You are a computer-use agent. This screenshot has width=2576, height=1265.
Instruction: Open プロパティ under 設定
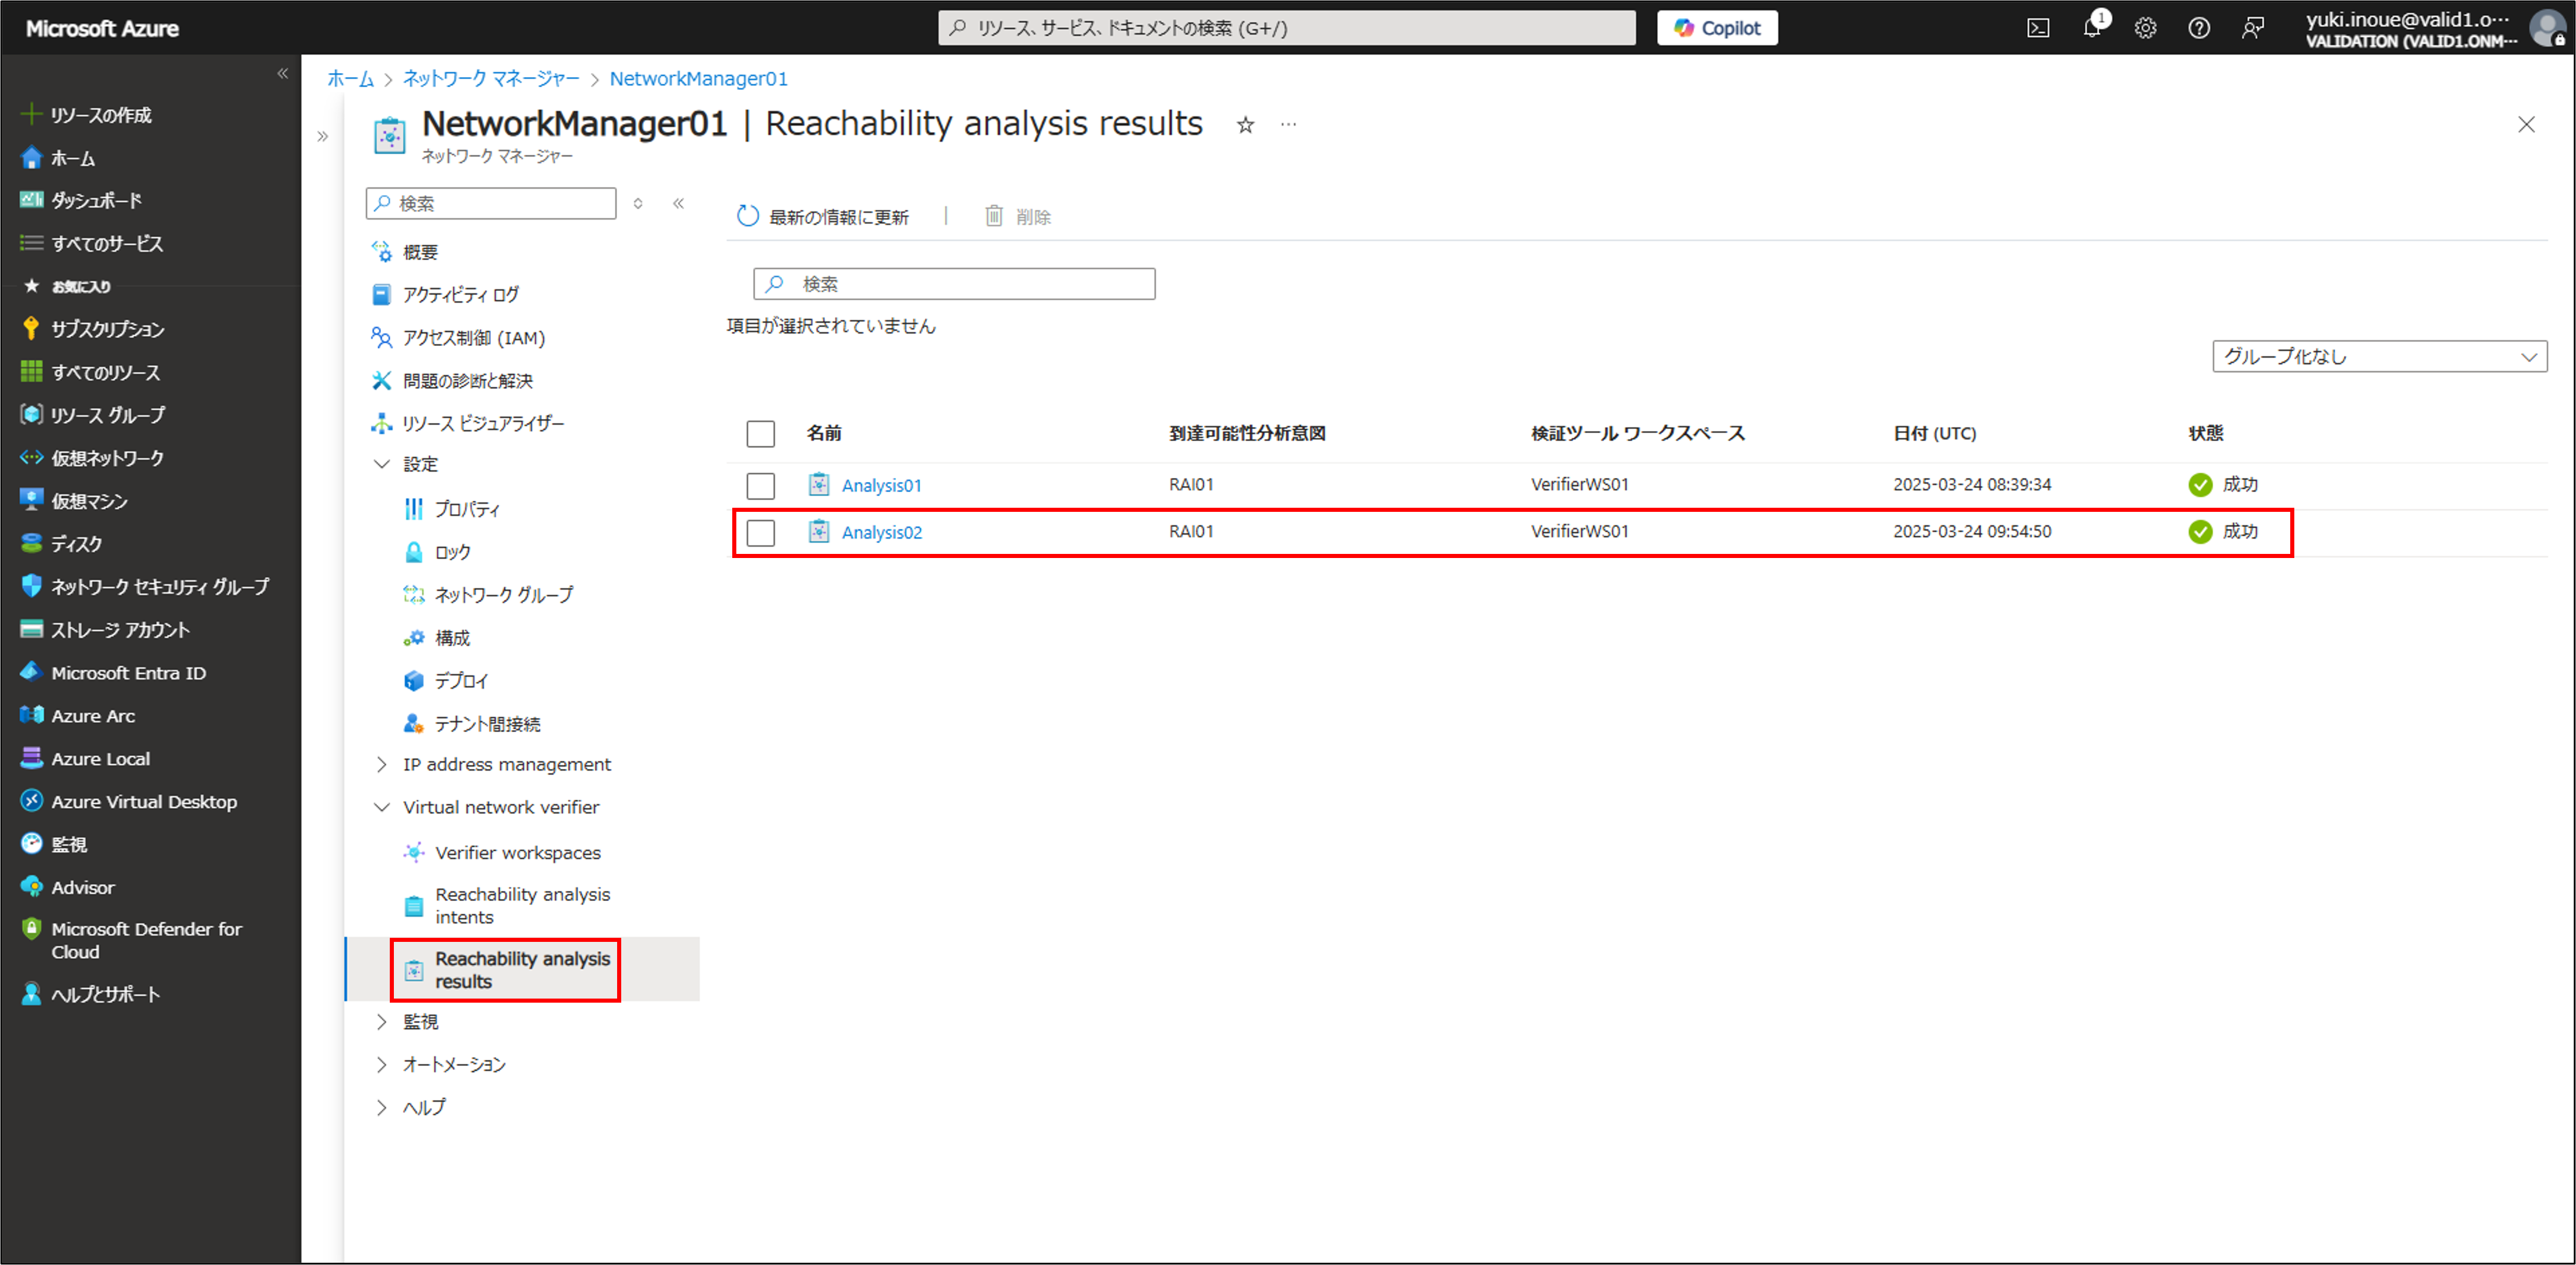point(452,509)
